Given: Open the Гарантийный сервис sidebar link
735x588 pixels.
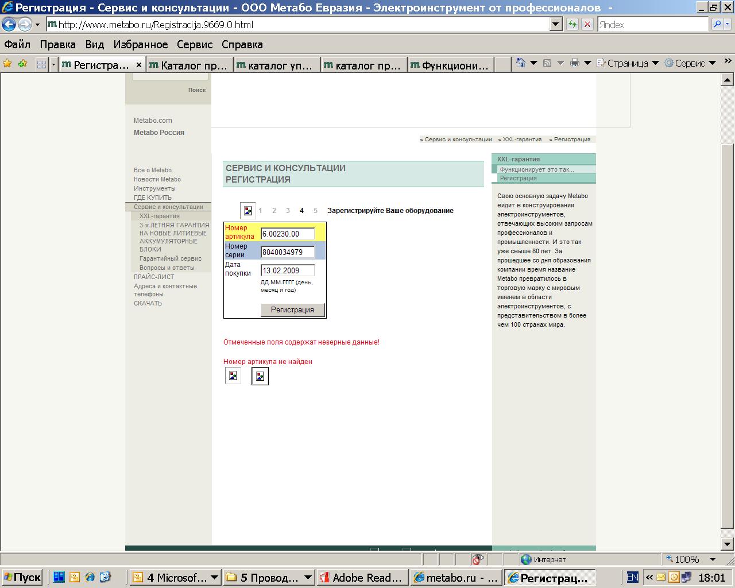Looking at the screenshot, I should (x=170, y=258).
